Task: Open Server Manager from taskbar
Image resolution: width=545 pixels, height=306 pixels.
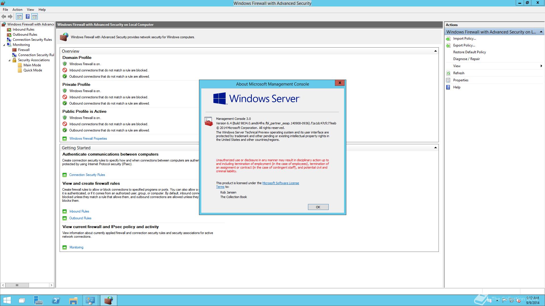Action: pos(38,300)
